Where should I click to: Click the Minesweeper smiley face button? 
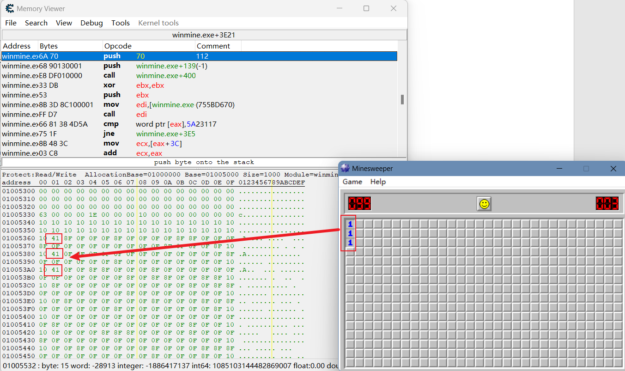click(x=484, y=203)
